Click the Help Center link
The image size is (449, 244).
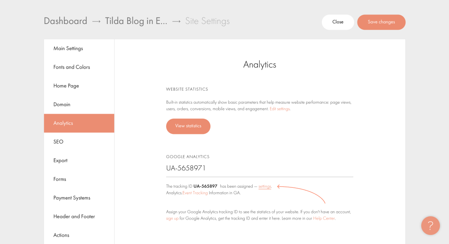[x=324, y=218]
